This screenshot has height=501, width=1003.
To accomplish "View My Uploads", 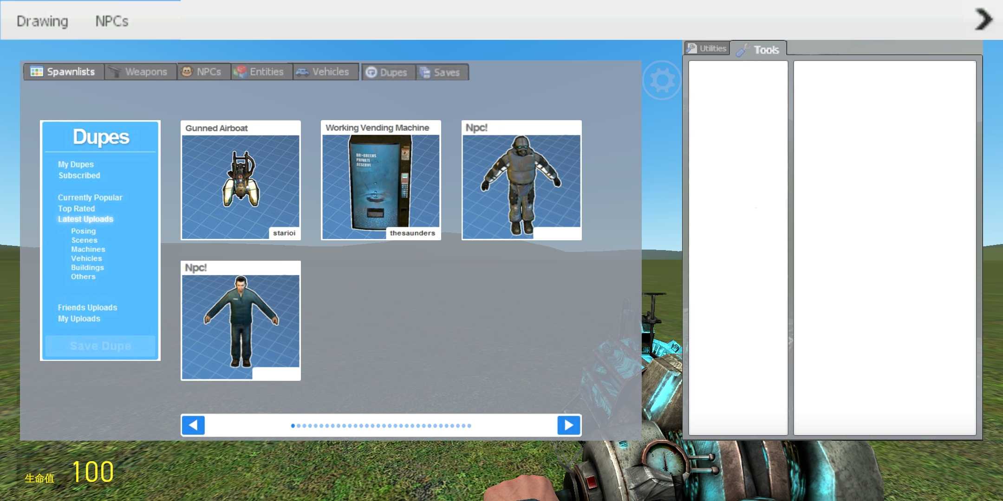I will 79,319.
